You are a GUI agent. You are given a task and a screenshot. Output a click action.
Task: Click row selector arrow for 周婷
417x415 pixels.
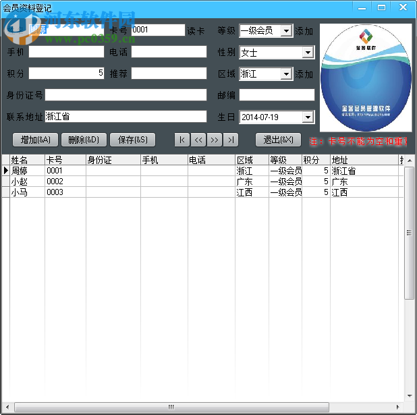[6, 171]
